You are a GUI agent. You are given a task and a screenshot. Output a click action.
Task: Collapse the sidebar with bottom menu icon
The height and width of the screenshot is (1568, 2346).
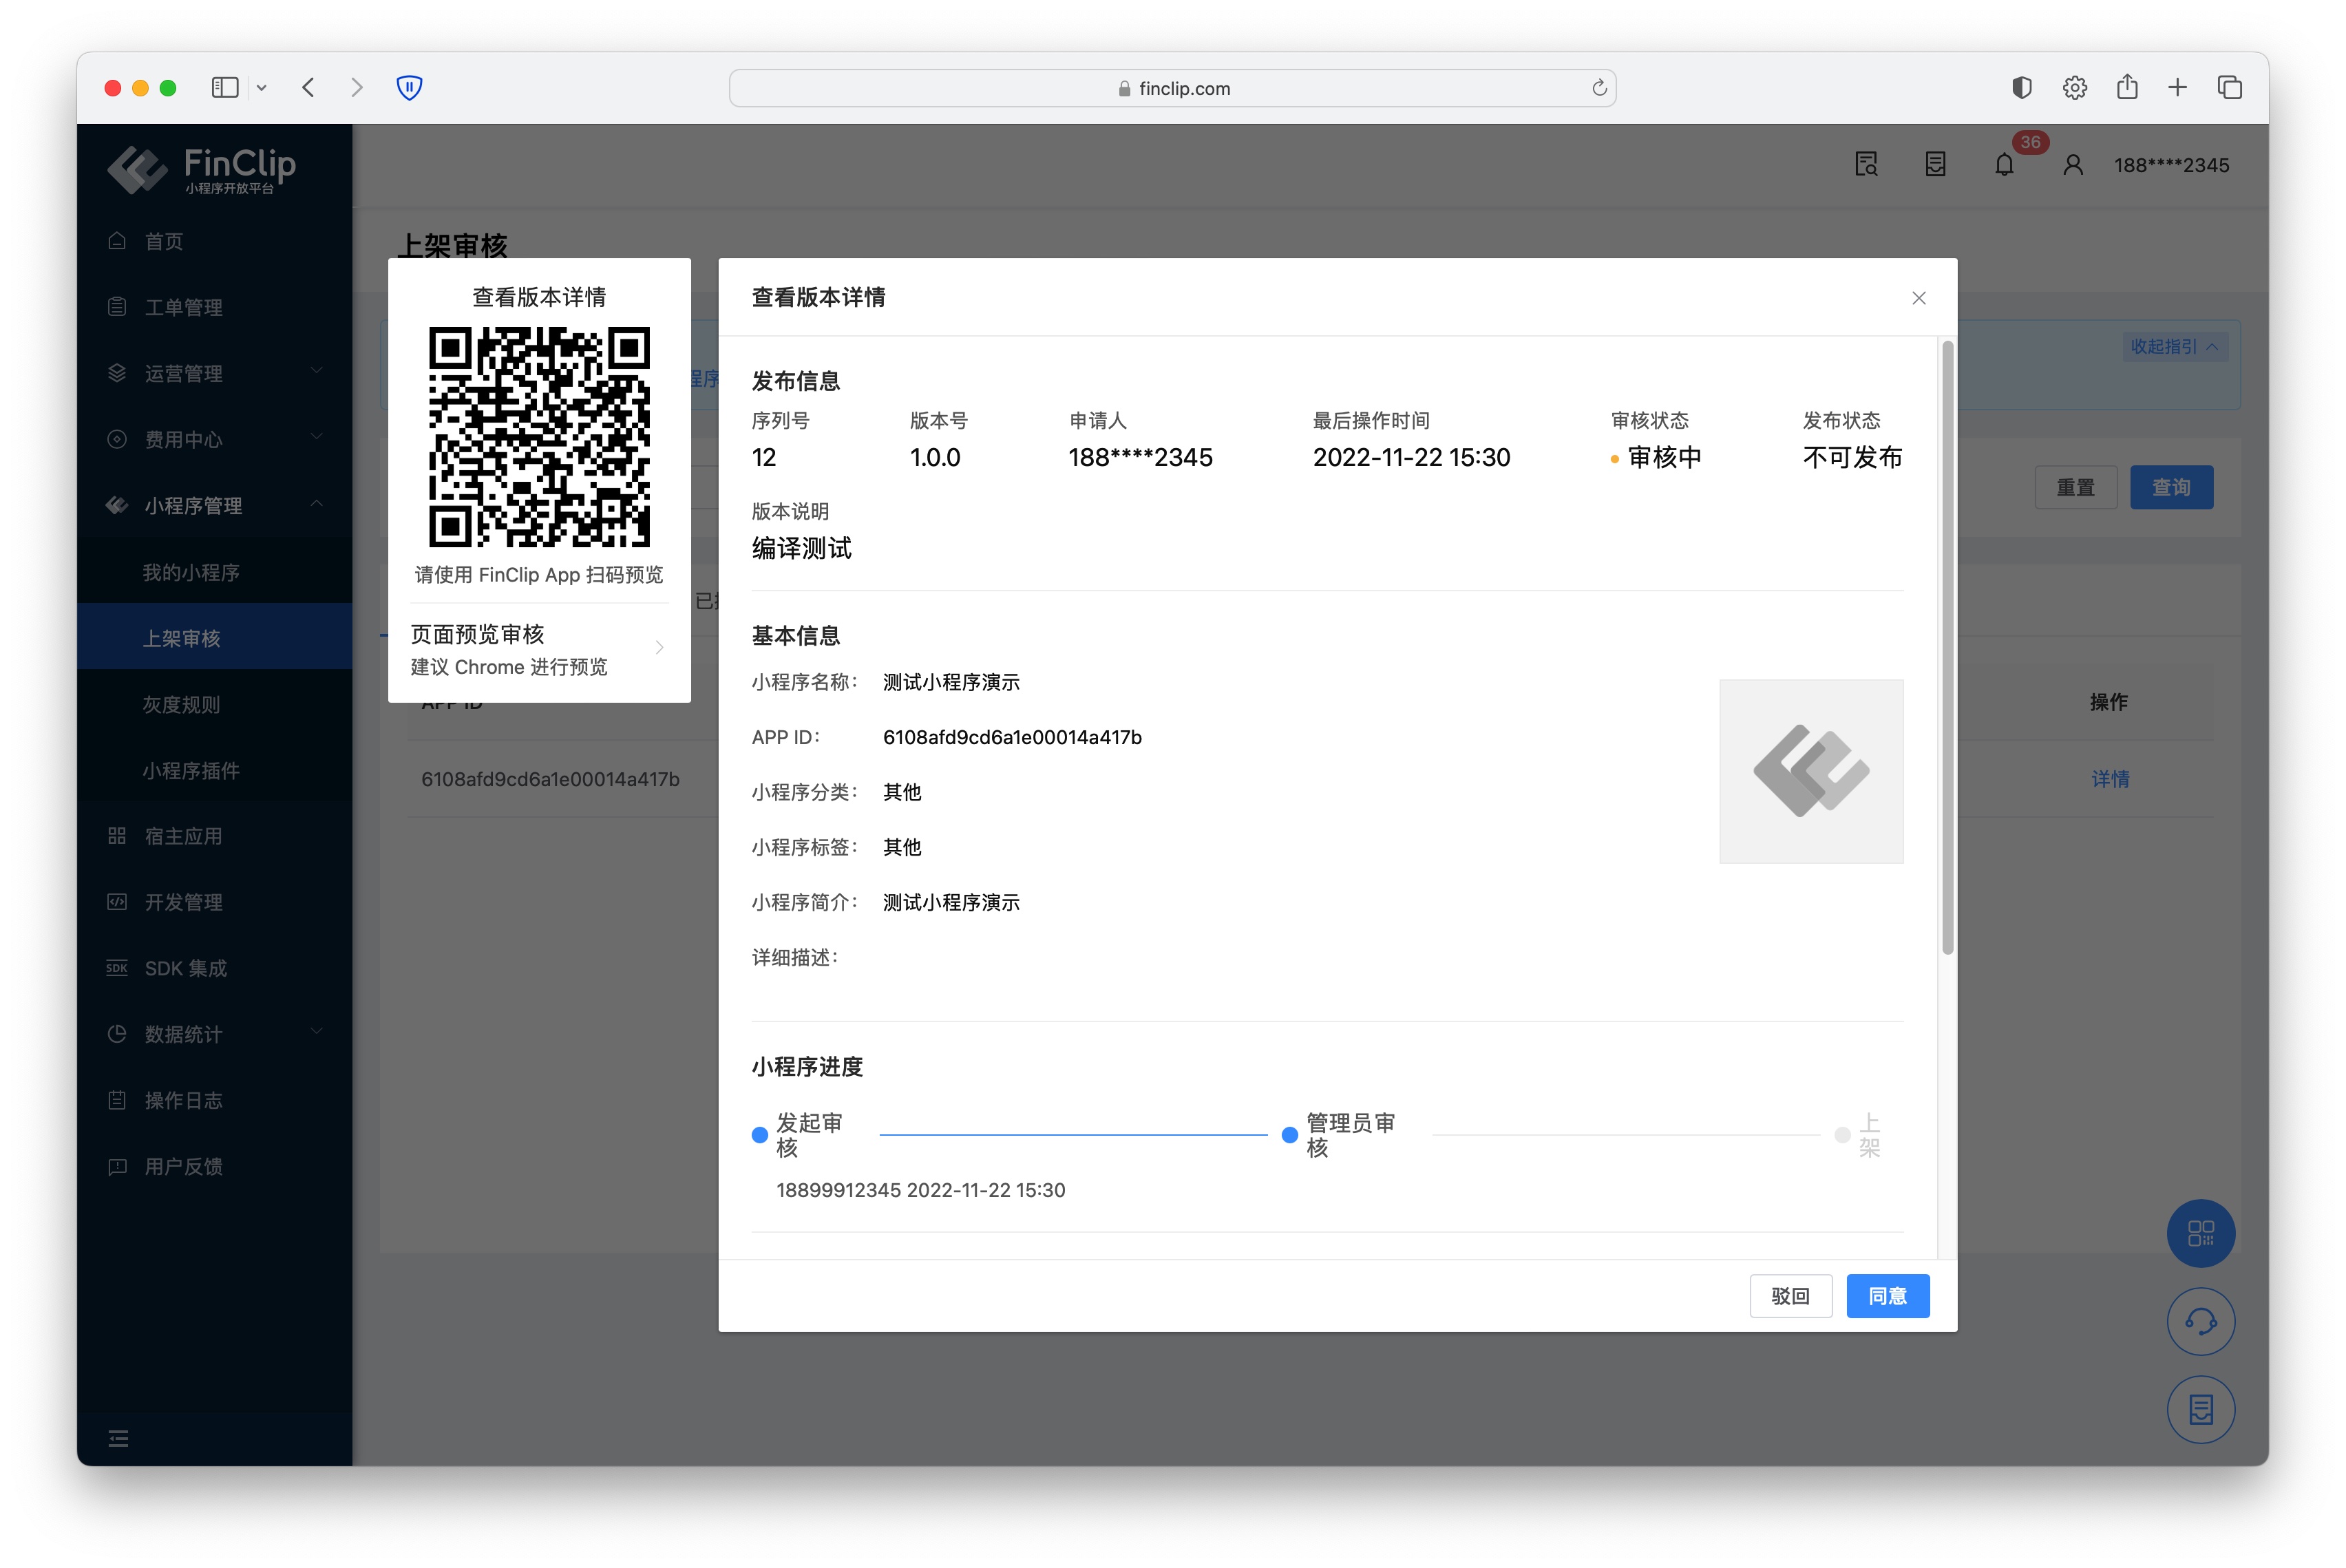point(118,1438)
